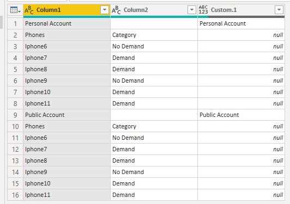
Task: Click Iphone10 cell in row 7
Action: coord(67,92)
